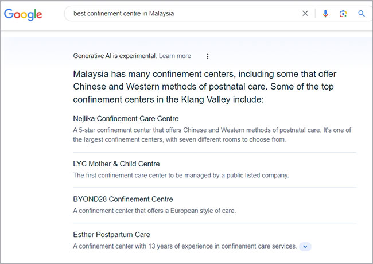Start voice search with microphone icon
Image resolution: width=373 pixels, height=264 pixels.
(325, 14)
